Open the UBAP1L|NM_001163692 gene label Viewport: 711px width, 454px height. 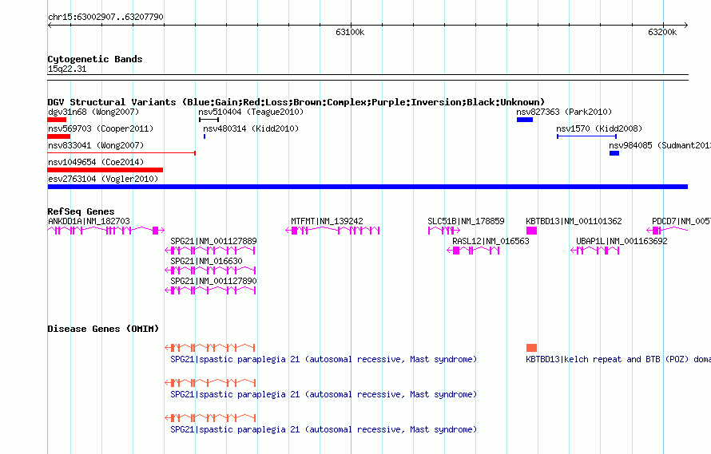622,241
